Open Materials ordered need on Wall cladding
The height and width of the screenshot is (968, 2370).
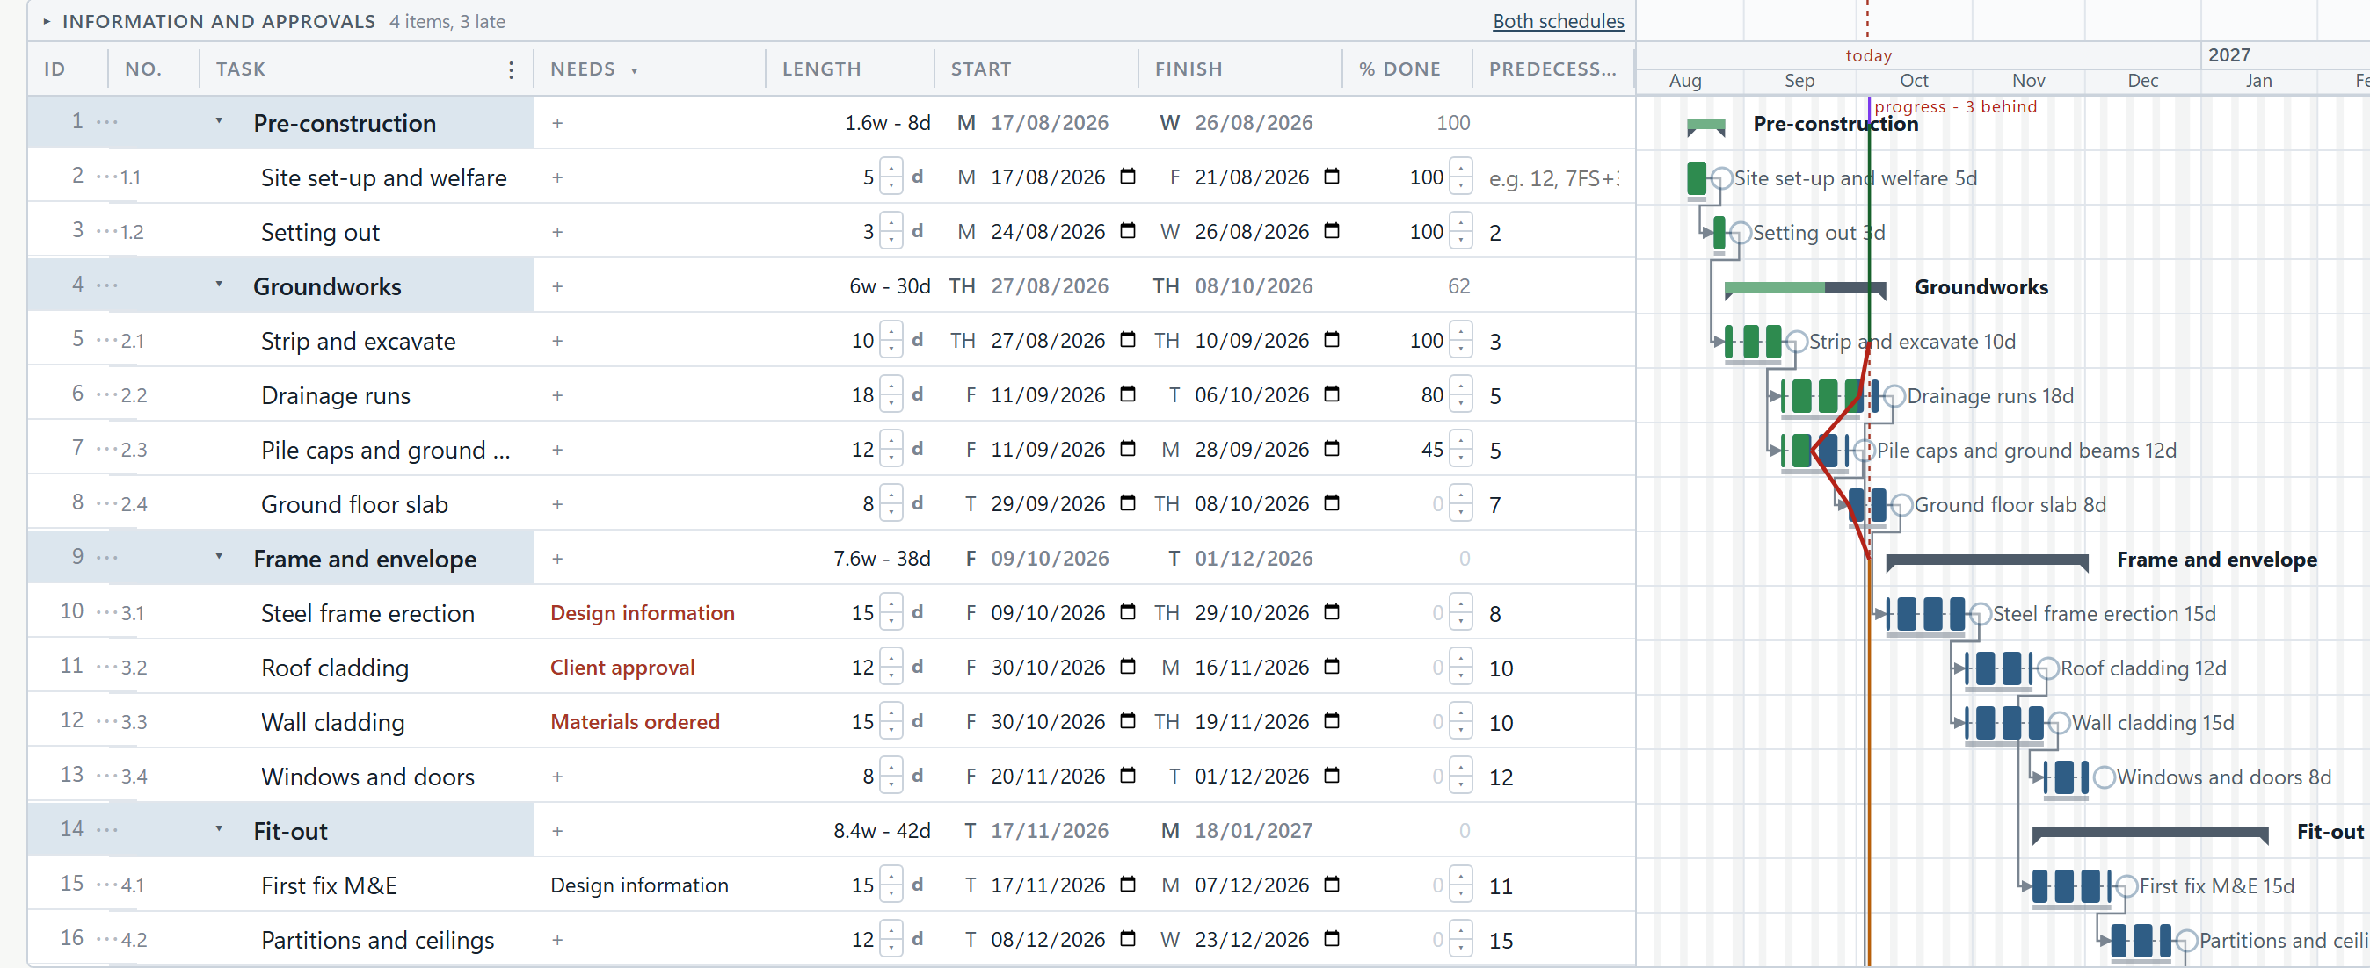pyautogui.click(x=635, y=720)
